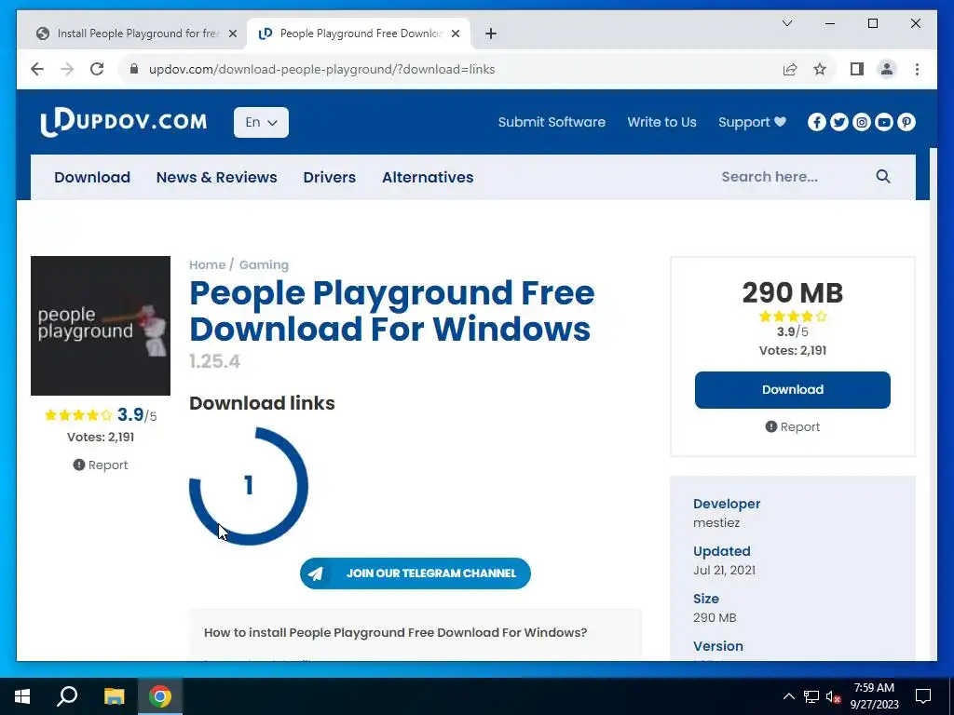Viewport: 954px width, 715px height.
Task: Click star rating under game thumbnail
Action: (79, 415)
